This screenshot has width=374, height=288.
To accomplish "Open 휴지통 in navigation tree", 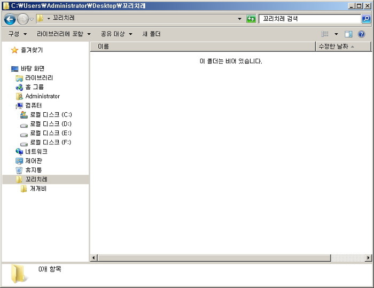I will pos(34,170).
